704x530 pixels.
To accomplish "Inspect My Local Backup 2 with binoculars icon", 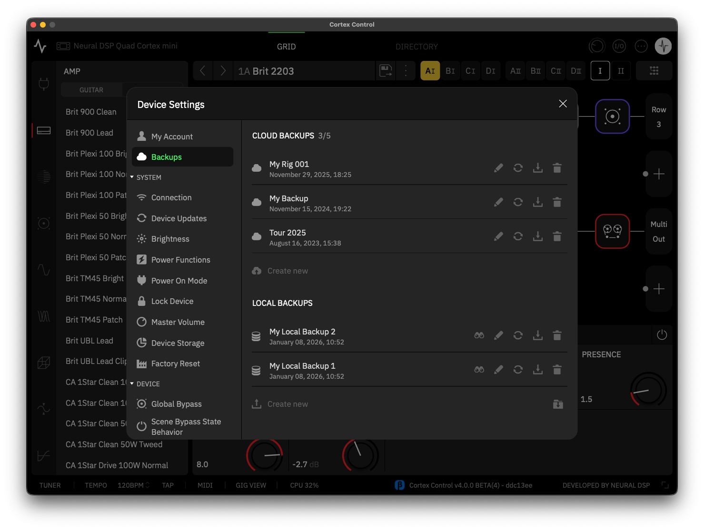I will coord(479,335).
